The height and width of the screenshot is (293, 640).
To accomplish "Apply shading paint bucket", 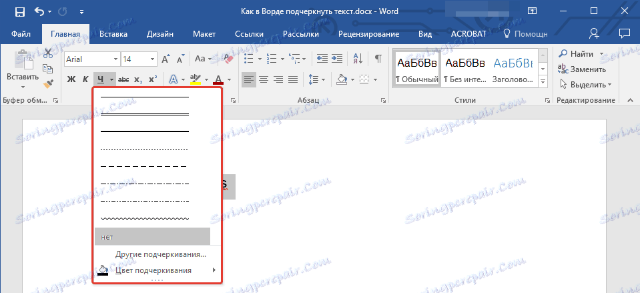I will (x=342, y=79).
